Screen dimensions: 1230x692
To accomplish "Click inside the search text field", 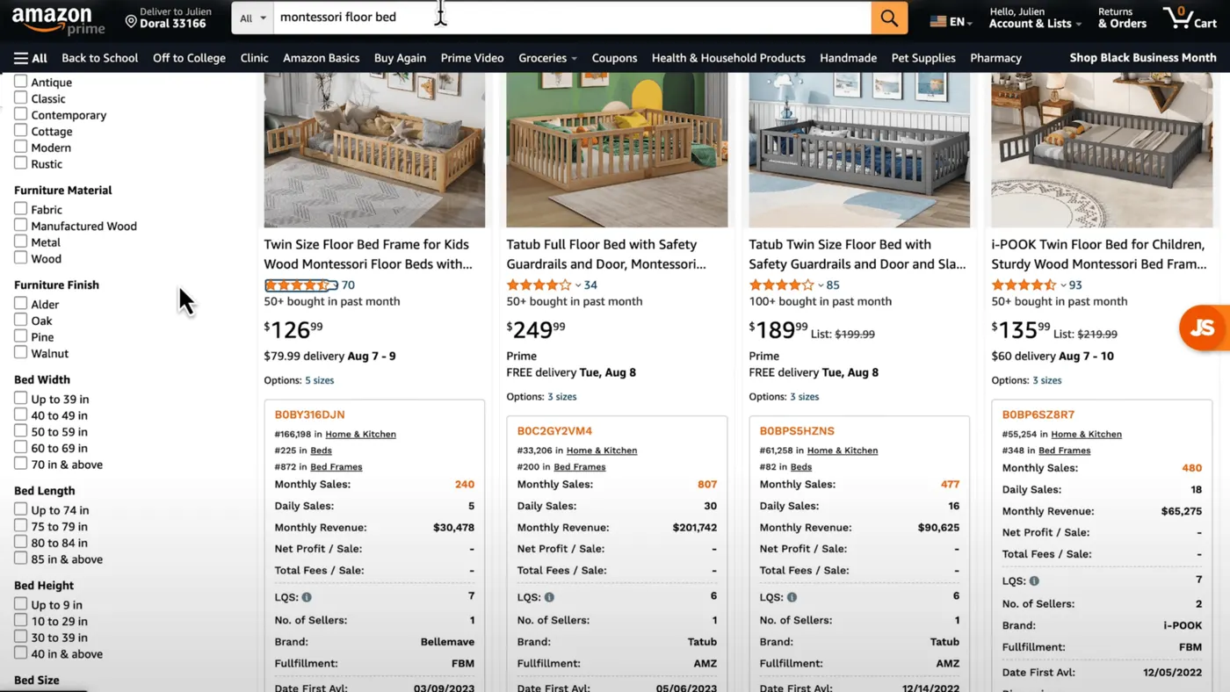I will point(572,18).
